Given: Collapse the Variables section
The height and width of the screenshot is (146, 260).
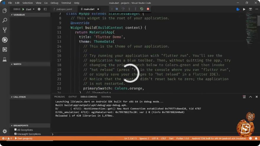Looking at the screenshot, I should tap(30, 15).
